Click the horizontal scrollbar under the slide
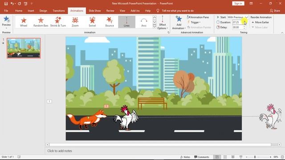The height and width of the screenshot is (160, 285). [160, 145]
